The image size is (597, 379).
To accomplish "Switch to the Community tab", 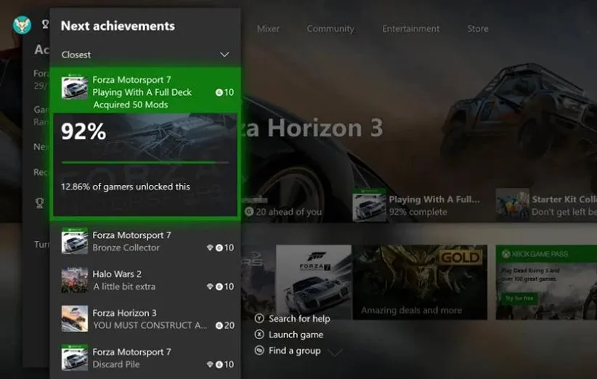I will point(330,29).
